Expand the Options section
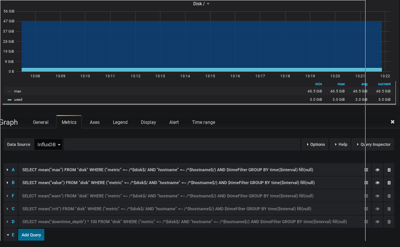 316,144
